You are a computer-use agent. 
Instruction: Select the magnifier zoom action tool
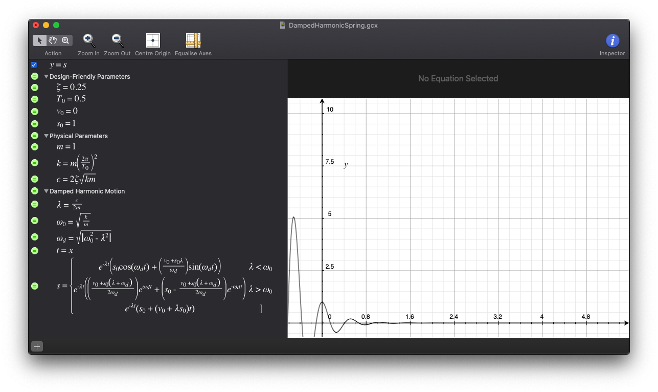[66, 40]
